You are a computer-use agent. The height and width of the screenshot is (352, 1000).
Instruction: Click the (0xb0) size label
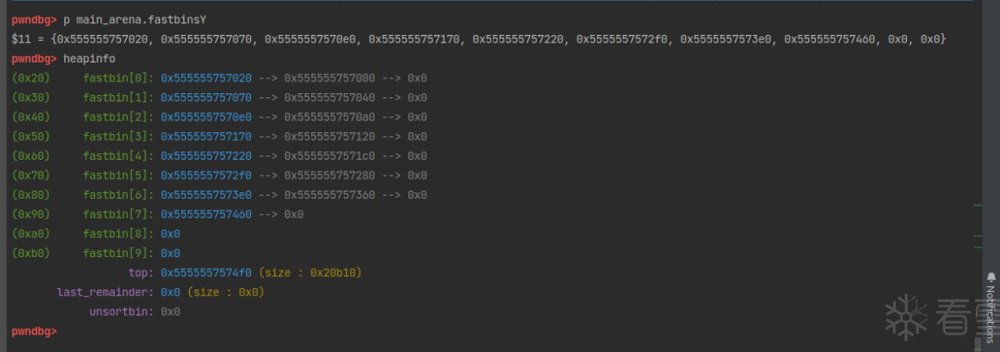(x=31, y=253)
